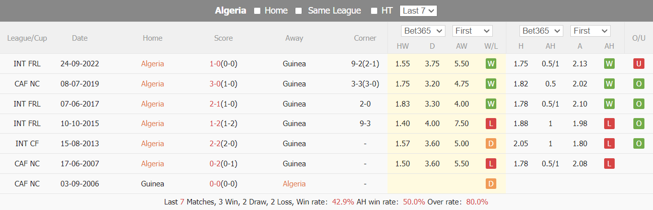653x210 pixels.
Task: Open the first Bet365 odds provider dropdown
Action: point(423,31)
